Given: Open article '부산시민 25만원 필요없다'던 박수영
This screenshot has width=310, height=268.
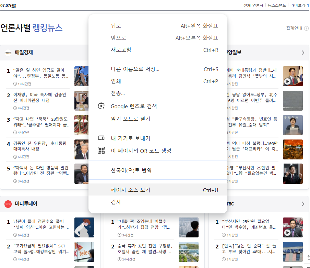Looking at the screenshot, I should coord(249,224).
